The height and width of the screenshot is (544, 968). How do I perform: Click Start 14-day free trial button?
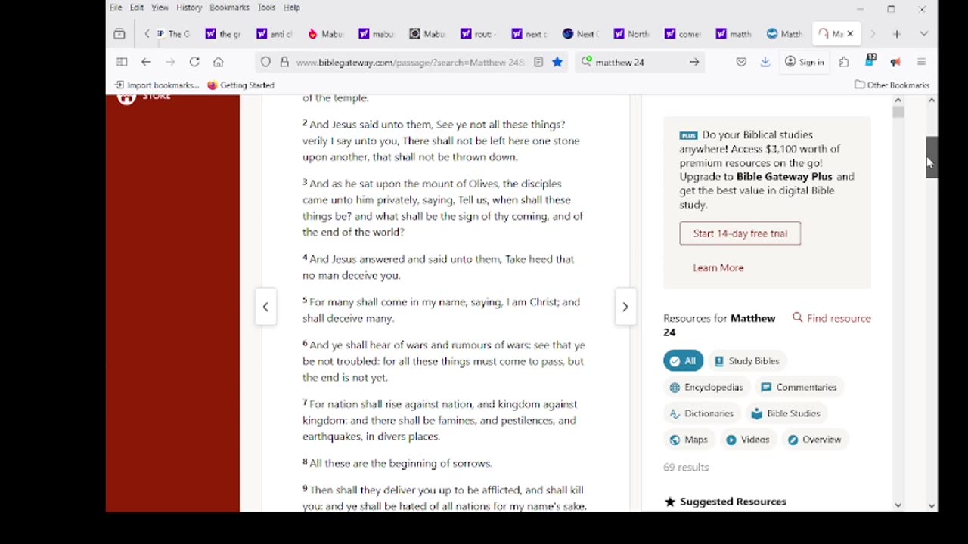click(x=740, y=233)
